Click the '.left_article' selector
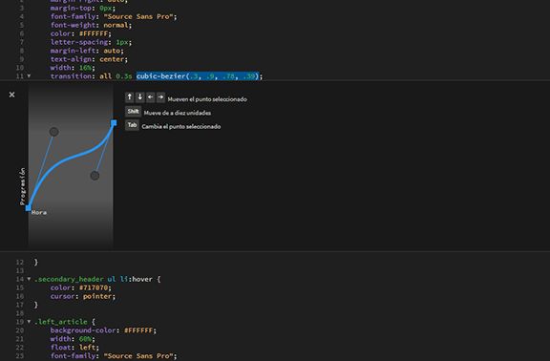Image resolution: width=550 pixels, height=361 pixels. 61,322
